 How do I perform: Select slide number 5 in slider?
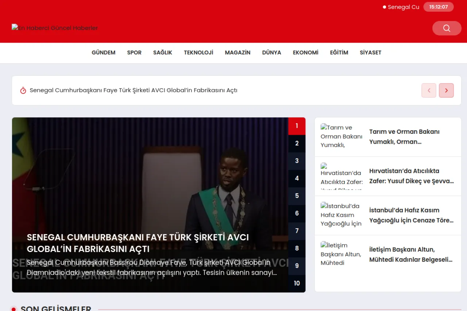click(x=297, y=196)
